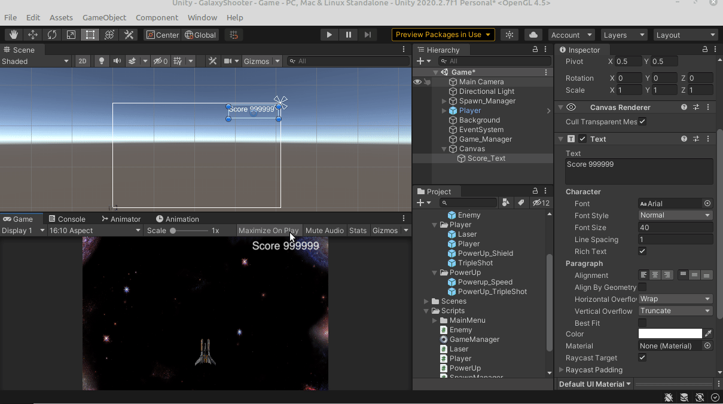Disable the Text component checkbox
Screen dimensions: 723x404
point(582,139)
